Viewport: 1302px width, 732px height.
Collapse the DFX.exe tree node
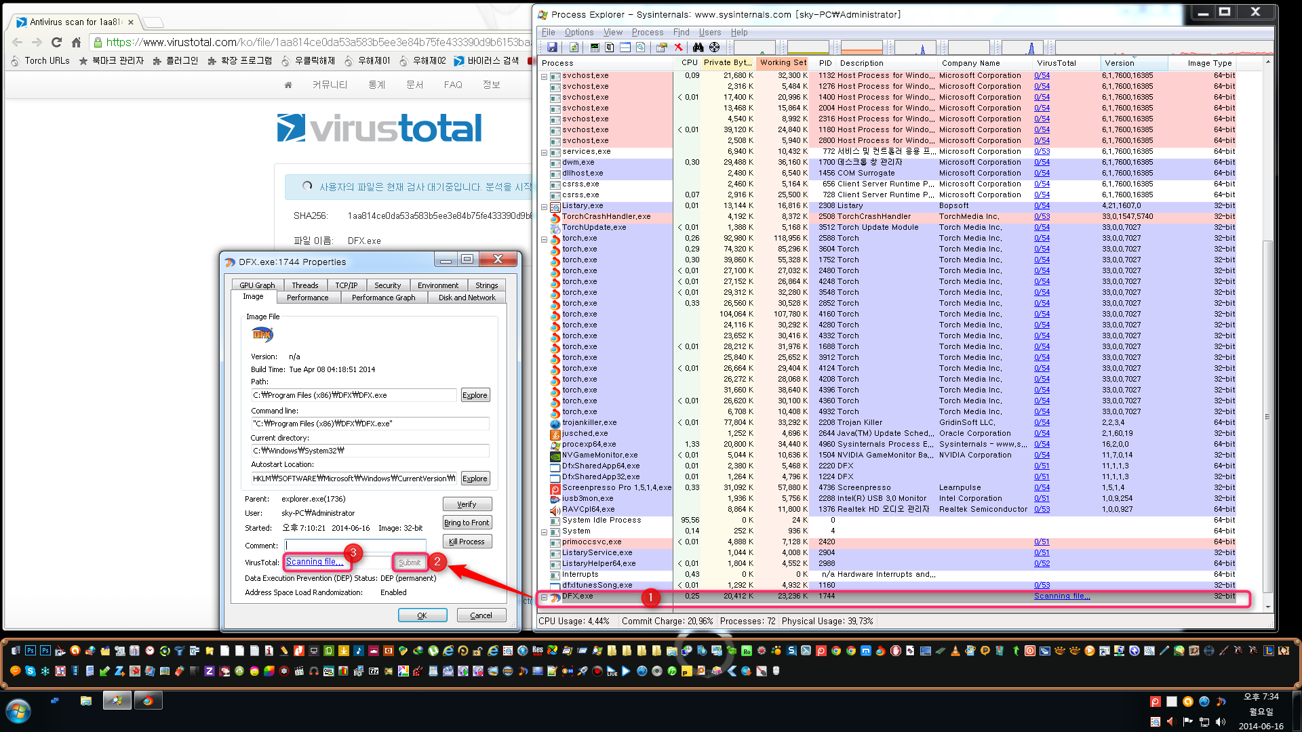pyautogui.click(x=544, y=597)
